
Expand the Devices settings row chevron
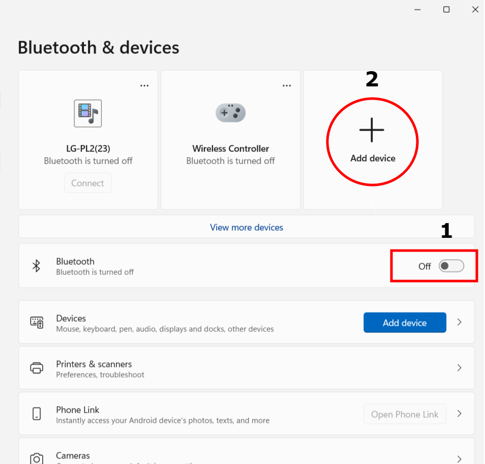coord(460,322)
